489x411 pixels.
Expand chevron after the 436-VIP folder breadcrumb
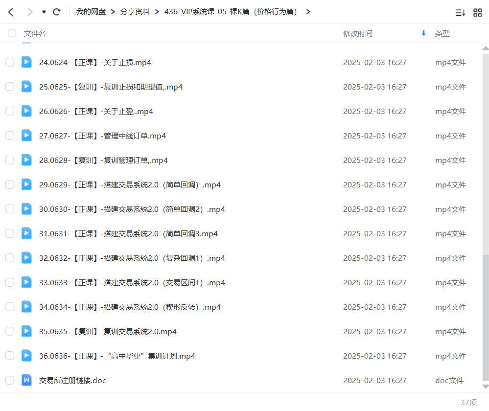click(x=308, y=12)
